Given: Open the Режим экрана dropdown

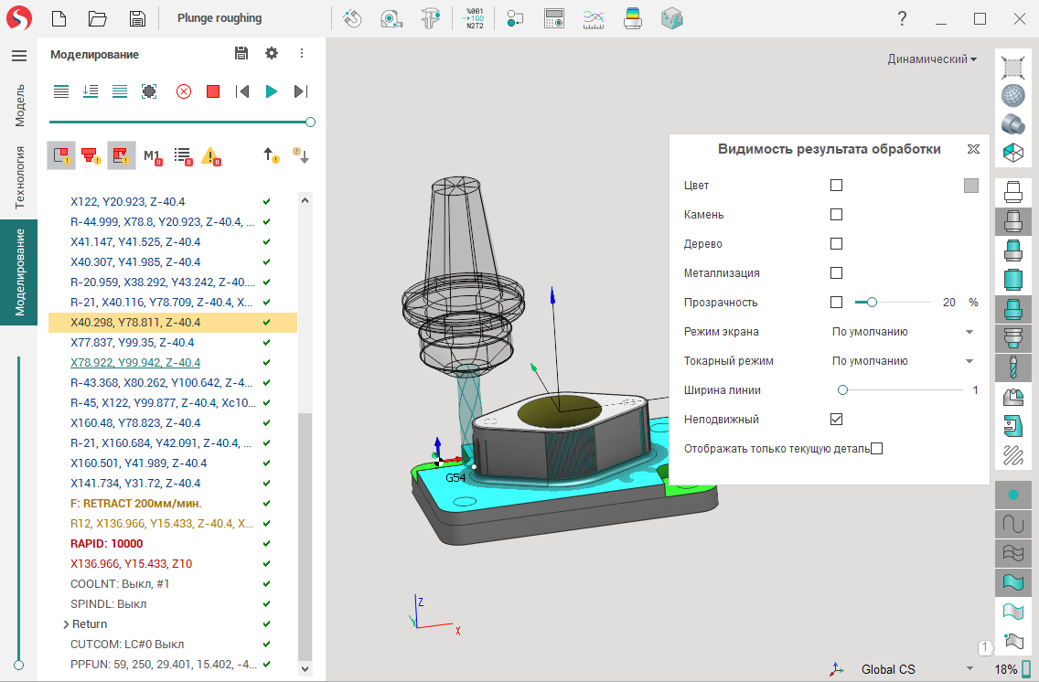Looking at the screenshot, I should pos(902,332).
